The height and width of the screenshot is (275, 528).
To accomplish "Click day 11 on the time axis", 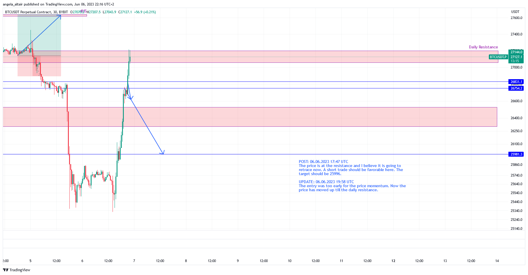I will (x=341, y=261).
